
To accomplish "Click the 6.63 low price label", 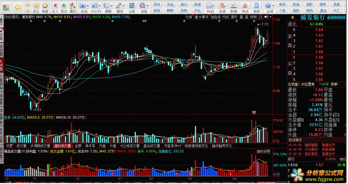I will coord(38,110).
